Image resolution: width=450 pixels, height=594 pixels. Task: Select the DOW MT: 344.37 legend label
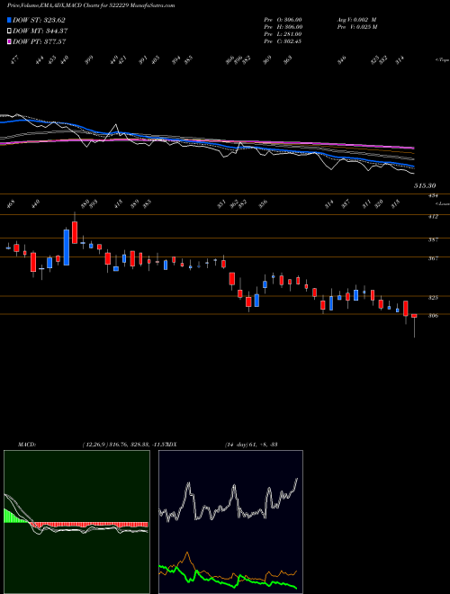pos(40,31)
